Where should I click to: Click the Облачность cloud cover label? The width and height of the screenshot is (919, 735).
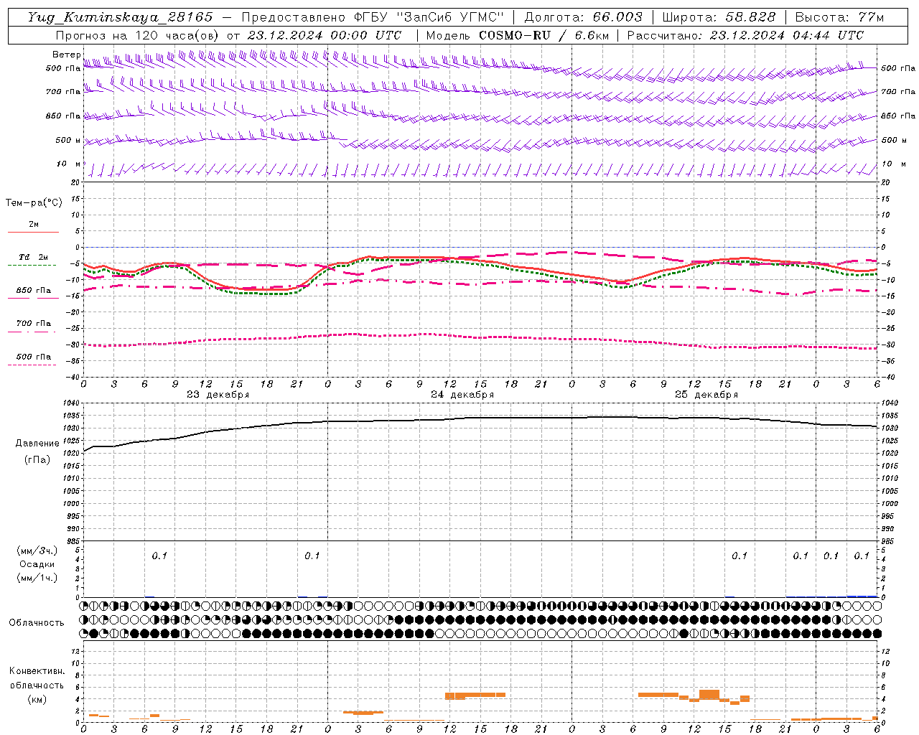click(x=37, y=622)
